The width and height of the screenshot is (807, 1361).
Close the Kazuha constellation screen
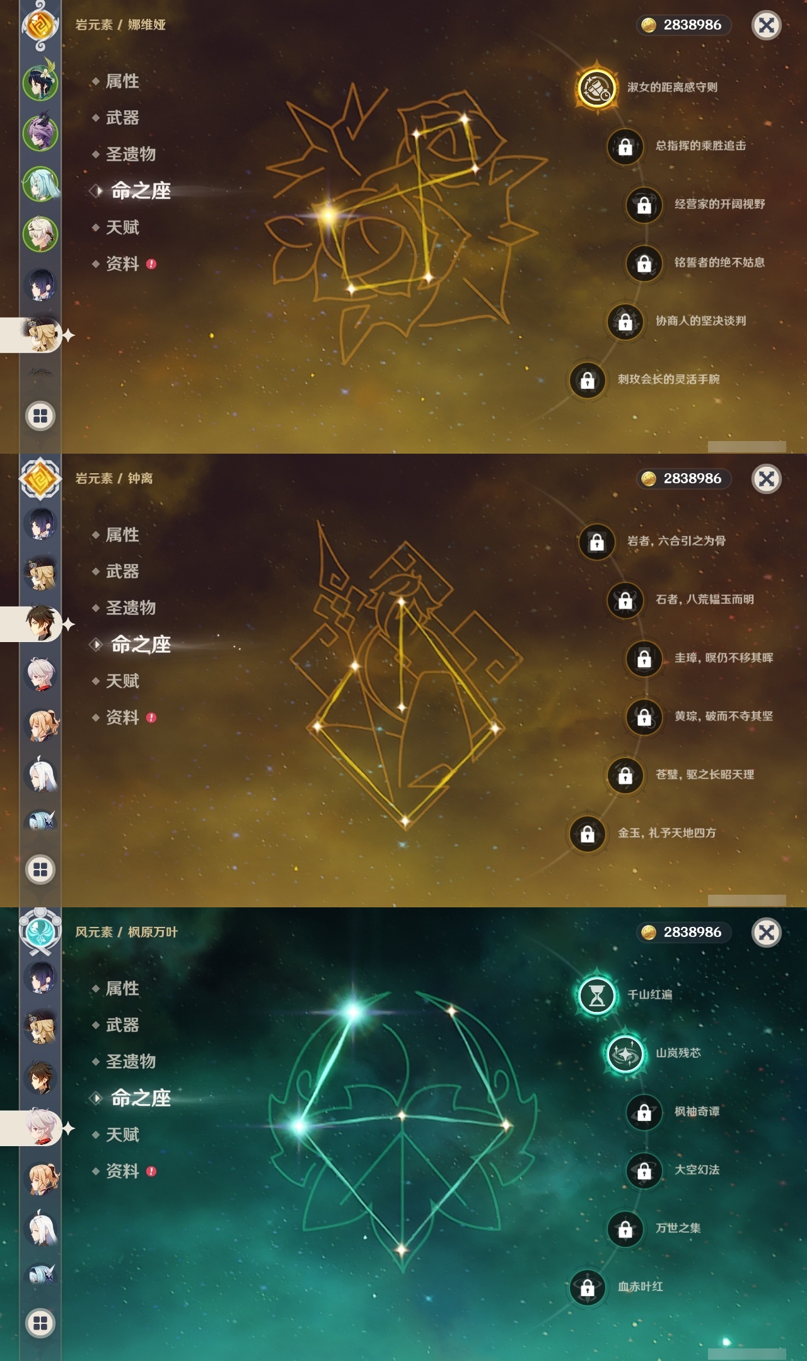(x=767, y=933)
